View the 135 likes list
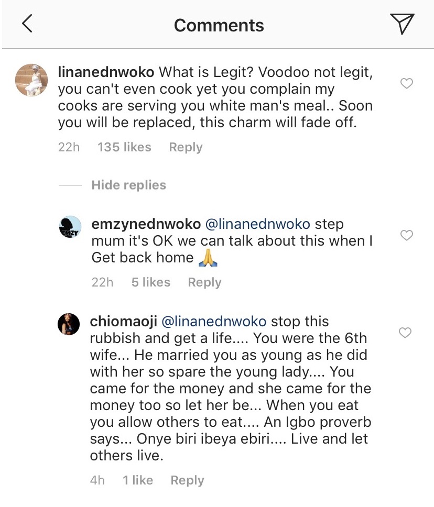 tap(124, 148)
